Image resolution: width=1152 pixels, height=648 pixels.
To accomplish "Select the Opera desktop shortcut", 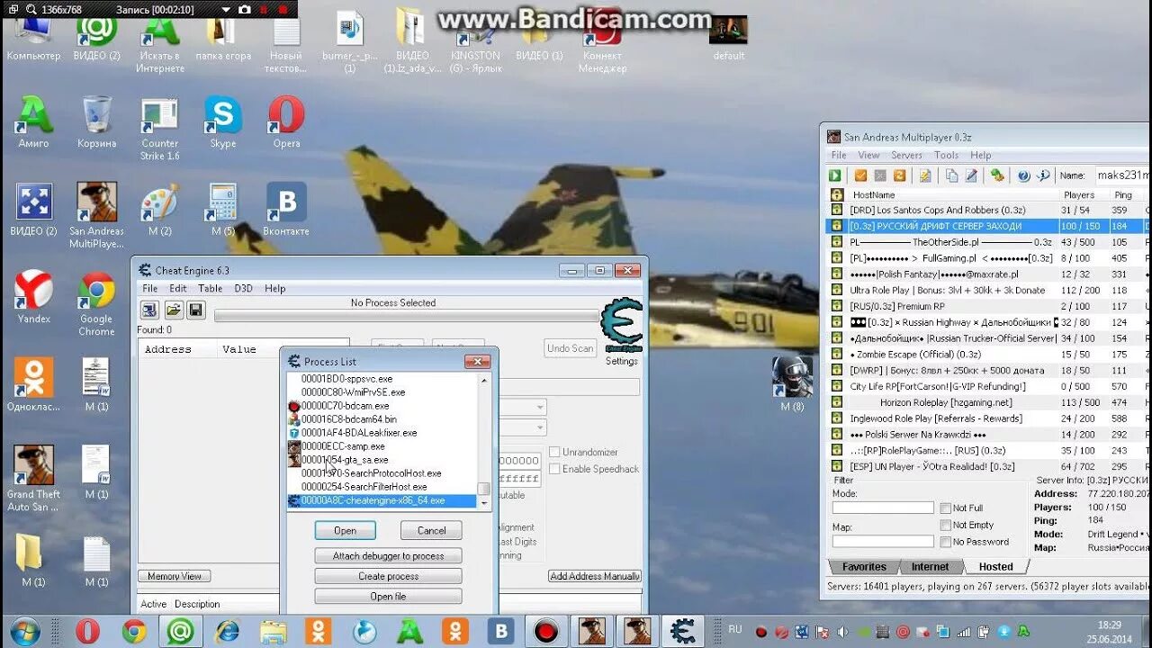I will tap(286, 123).
